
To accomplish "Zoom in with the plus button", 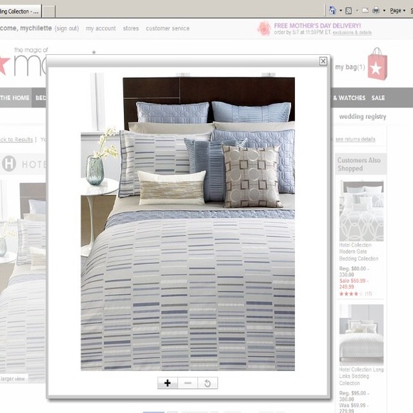I will click(167, 383).
